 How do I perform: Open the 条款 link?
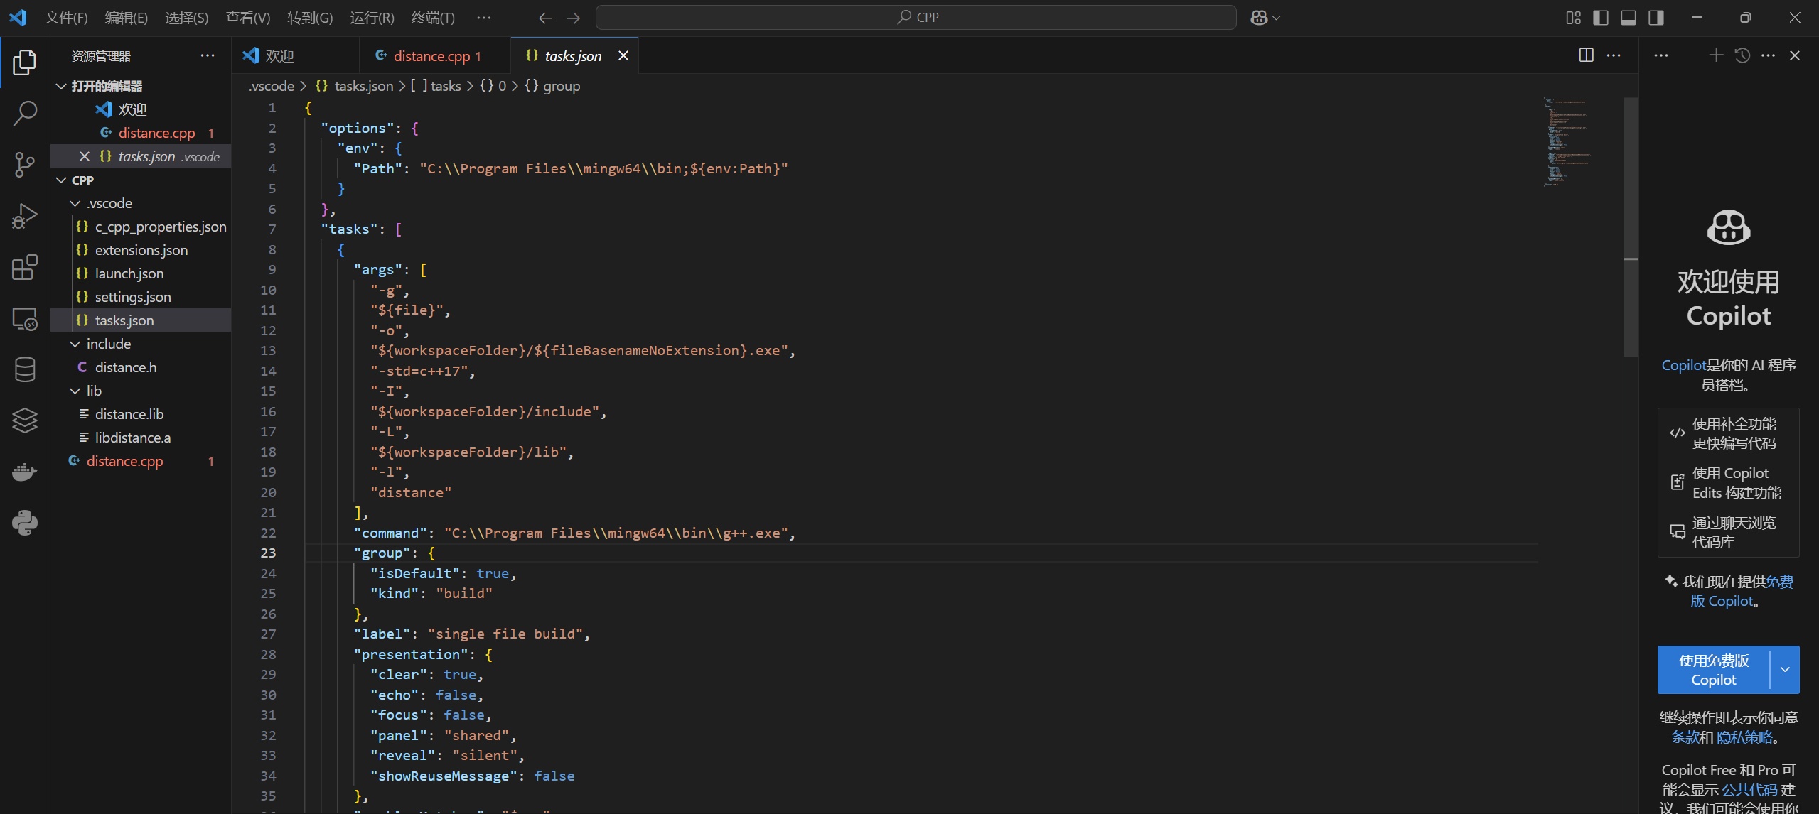coord(1684,737)
